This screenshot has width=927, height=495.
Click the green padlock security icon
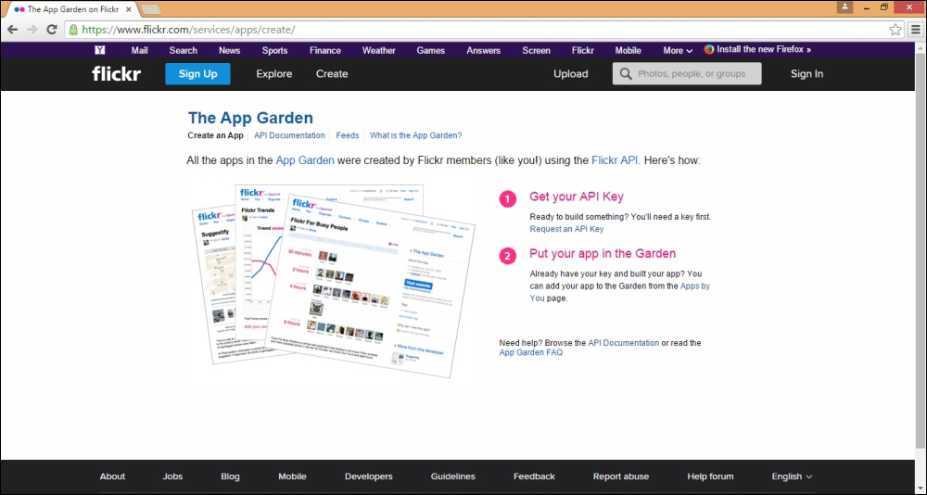pyautogui.click(x=72, y=30)
